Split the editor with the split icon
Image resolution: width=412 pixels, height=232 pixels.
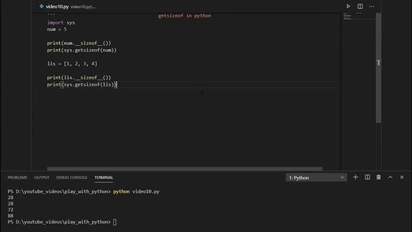(360, 6)
